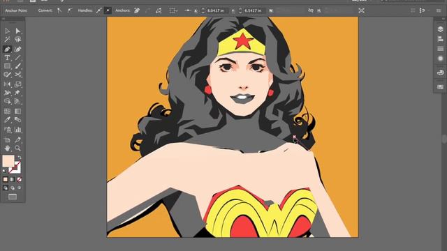
Task: Select the Shape Builder tool
Action: point(7,101)
